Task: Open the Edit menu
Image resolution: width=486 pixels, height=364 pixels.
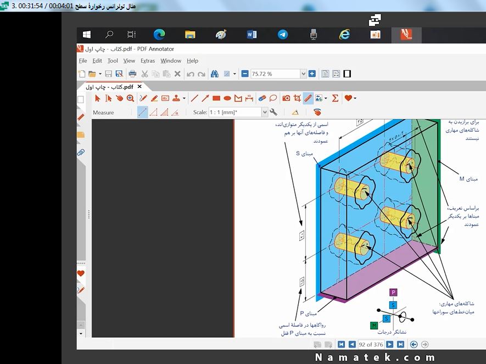Action: (97, 61)
